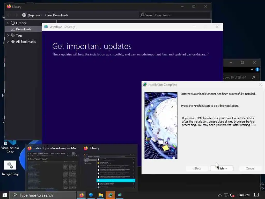Open the notification center icon
The width and height of the screenshot is (265, 199).
tap(256, 195)
